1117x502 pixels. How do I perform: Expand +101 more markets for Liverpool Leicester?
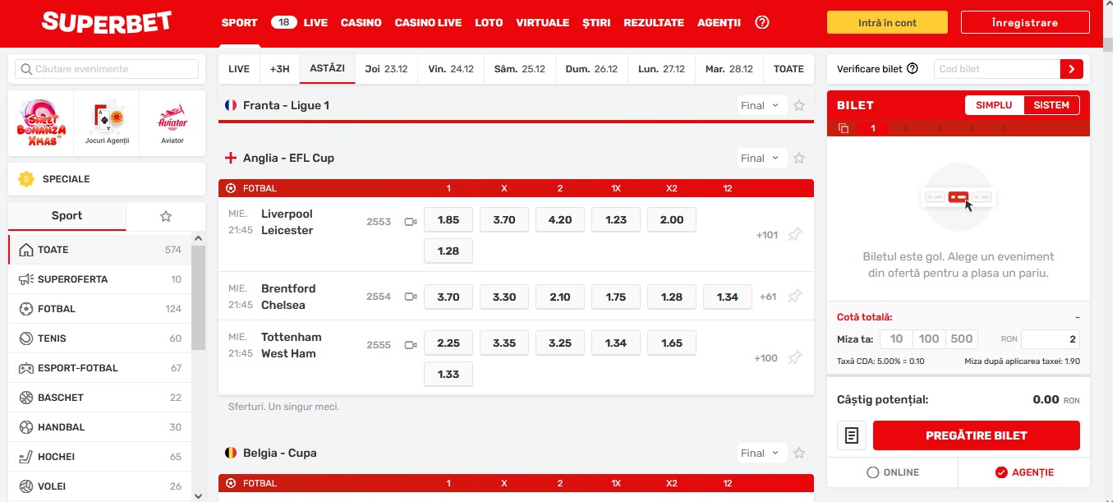pos(767,235)
